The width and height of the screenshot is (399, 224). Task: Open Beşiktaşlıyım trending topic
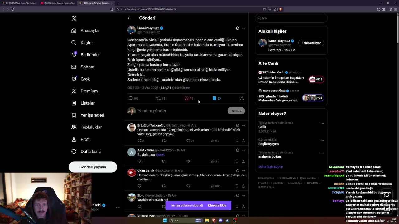[x=268, y=144]
